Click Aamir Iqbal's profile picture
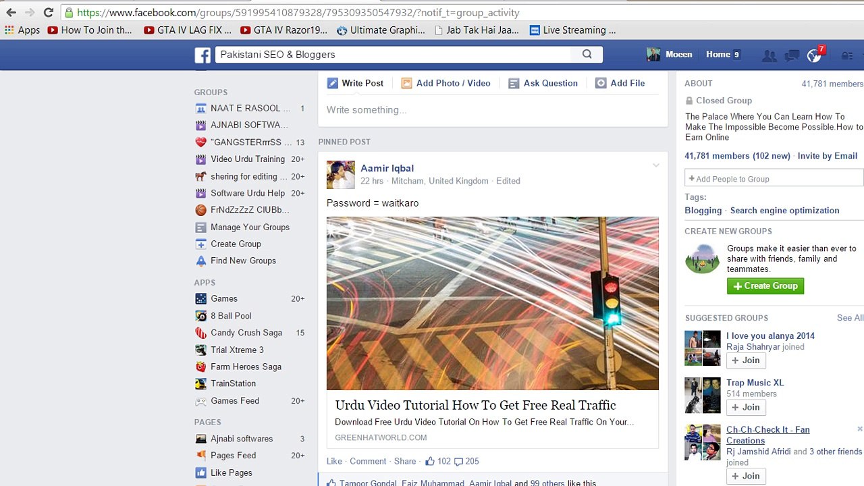This screenshot has height=486, width=864. [x=340, y=175]
